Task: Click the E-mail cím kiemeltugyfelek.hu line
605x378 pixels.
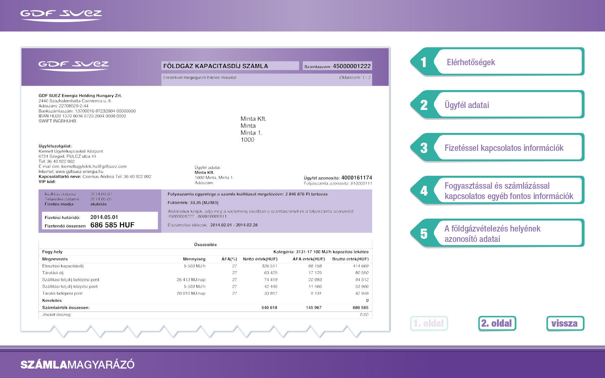Action: pyautogui.click(x=82, y=166)
